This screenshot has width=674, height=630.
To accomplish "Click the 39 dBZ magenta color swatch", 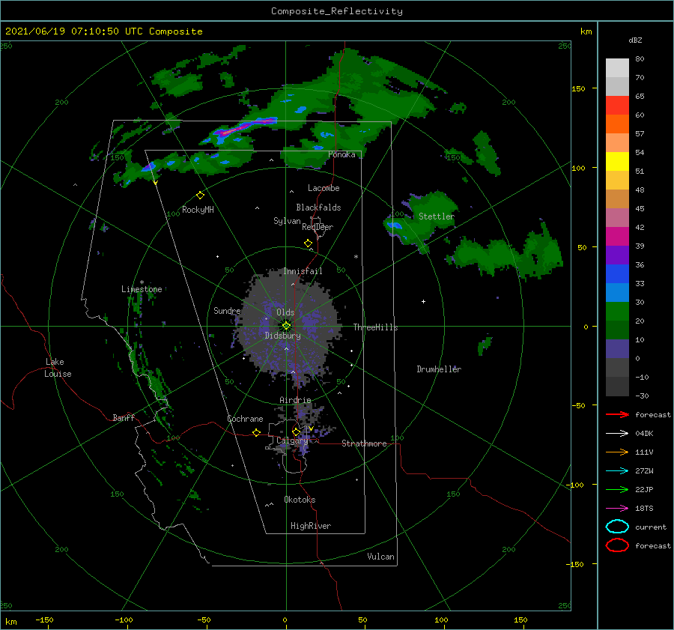I will (x=617, y=237).
